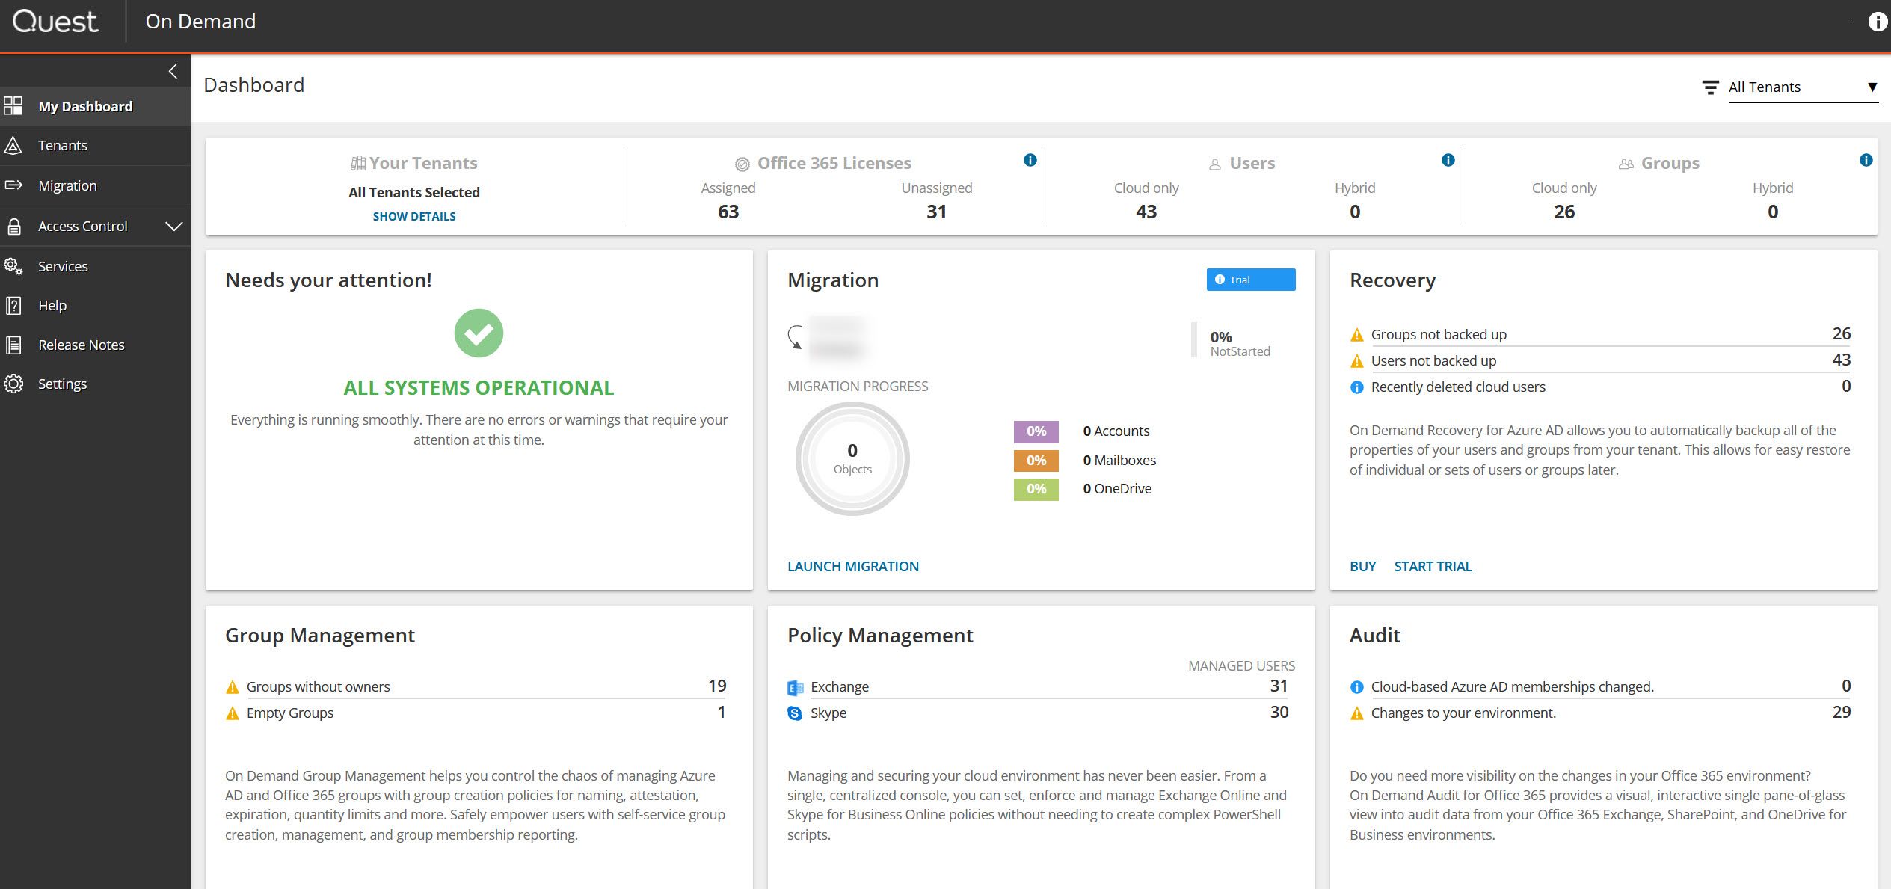Click the tenant filter icon
Viewport: 1891px width, 889px height.
(x=1710, y=87)
